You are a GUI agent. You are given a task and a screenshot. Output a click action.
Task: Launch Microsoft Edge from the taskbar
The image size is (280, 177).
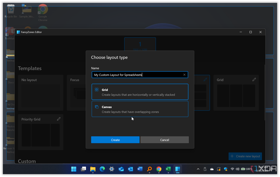point(102,169)
